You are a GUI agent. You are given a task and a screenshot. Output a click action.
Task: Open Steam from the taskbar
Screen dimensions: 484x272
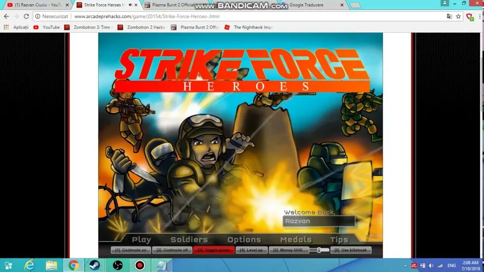(x=95, y=265)
